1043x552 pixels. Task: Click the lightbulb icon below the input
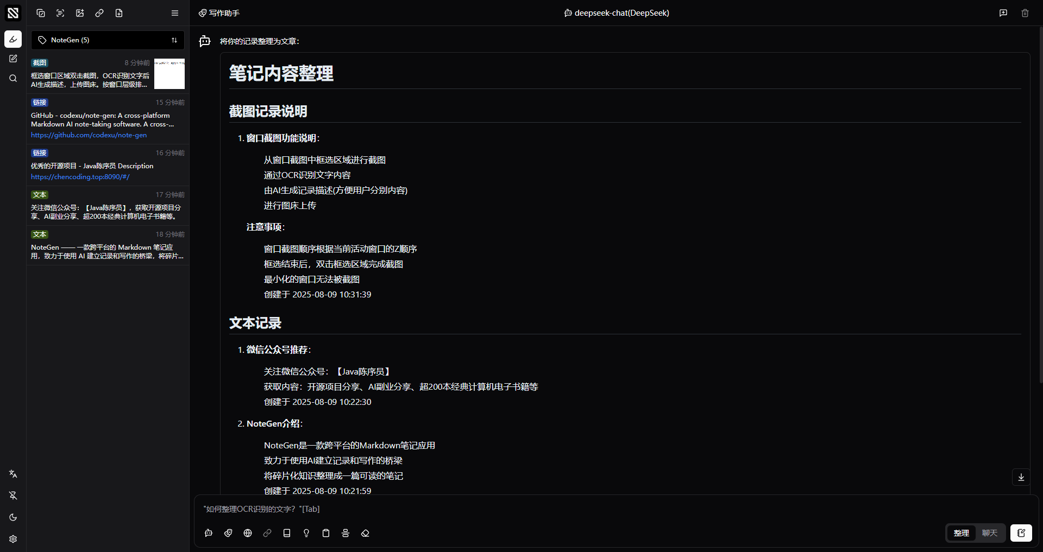coord(306,533)
